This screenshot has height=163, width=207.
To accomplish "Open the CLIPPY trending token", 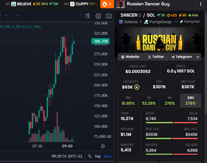I will pos(81,4).
